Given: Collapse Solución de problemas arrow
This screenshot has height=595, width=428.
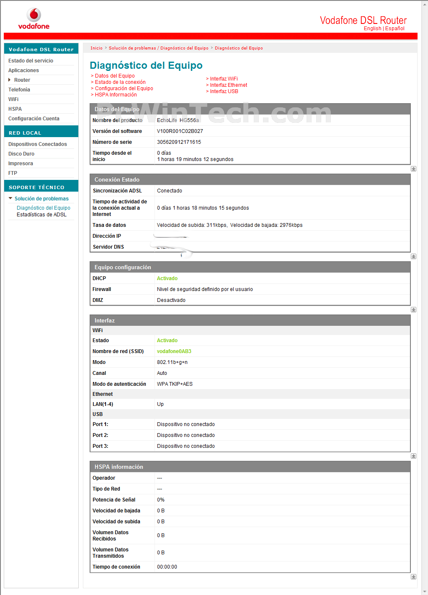Looking at the screenshot, I should pyautogui.click(x=10, y=198).
